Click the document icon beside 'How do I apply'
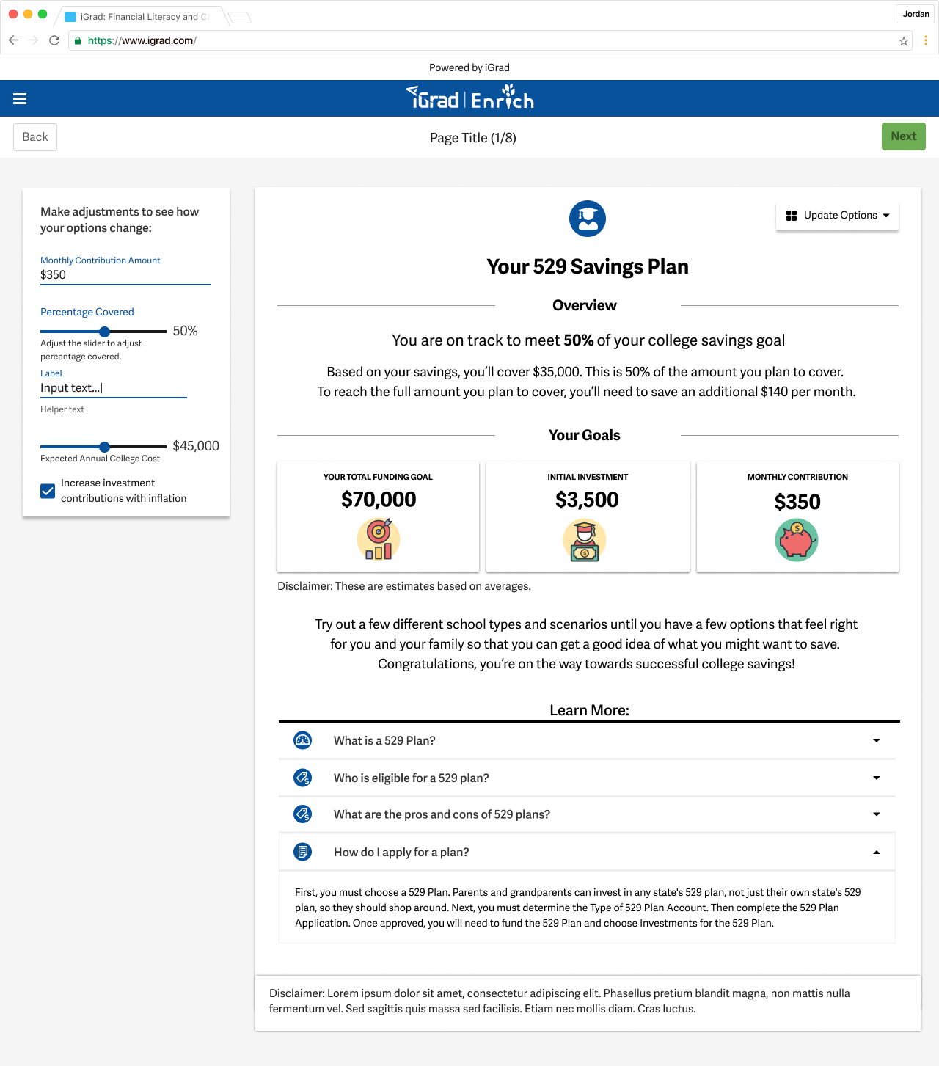Image resolution: width=939 pixels, height=1066 pixels. (x=302, y=852)
